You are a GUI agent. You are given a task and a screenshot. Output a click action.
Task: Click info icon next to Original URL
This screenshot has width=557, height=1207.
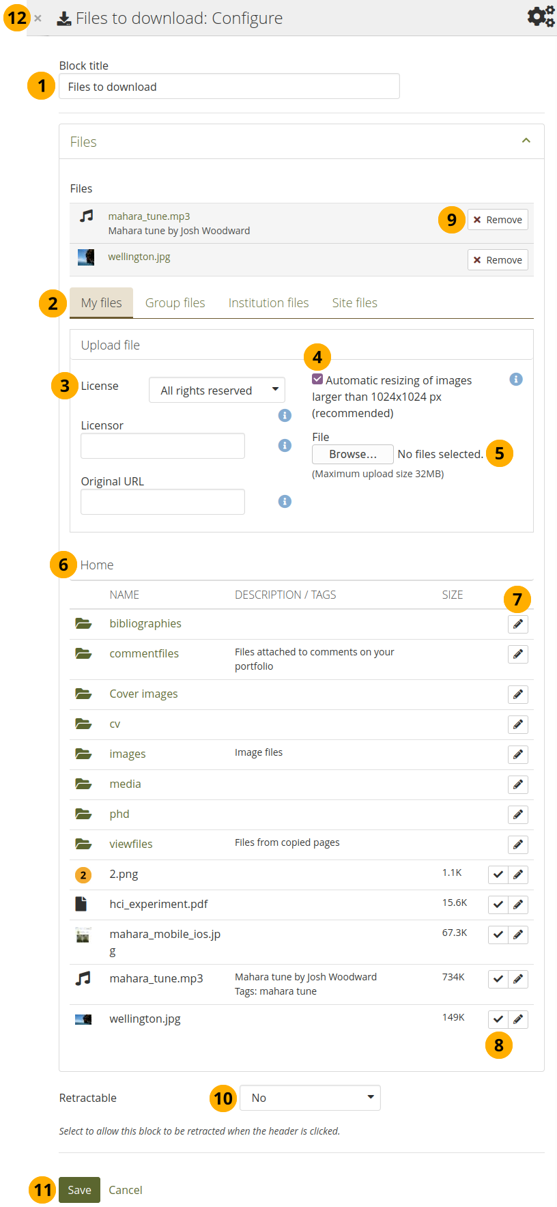coord(285,501)
